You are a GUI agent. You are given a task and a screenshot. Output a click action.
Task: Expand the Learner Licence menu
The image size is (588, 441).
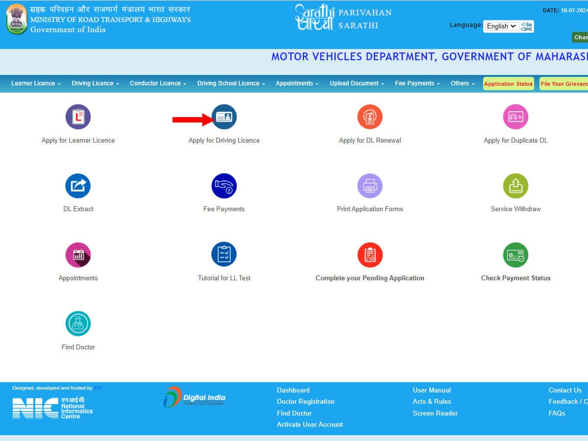coord(36,83)
